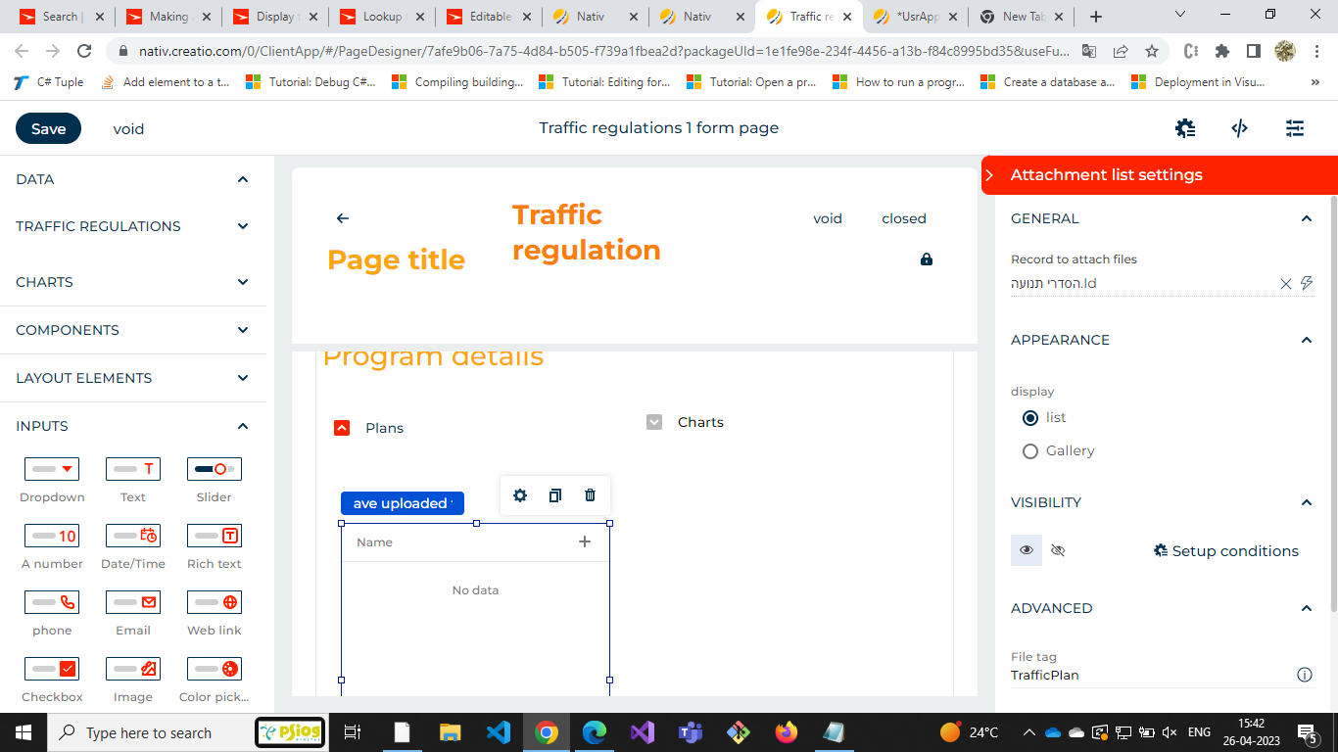This screenshot has width=1338, height=752.
Task: Open the sliders properties panel icon
Action: 1295,128
